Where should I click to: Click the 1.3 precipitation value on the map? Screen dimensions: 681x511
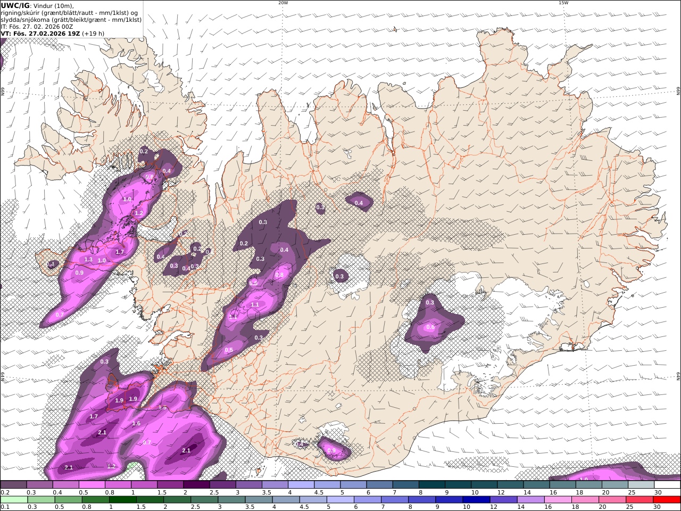[88, 260]
